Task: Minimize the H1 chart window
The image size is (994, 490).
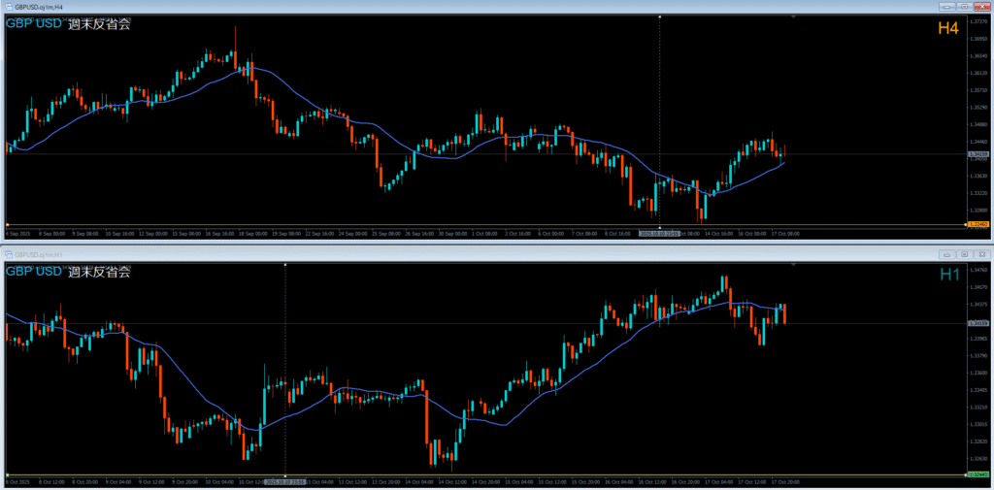Action: pos(947,254)
